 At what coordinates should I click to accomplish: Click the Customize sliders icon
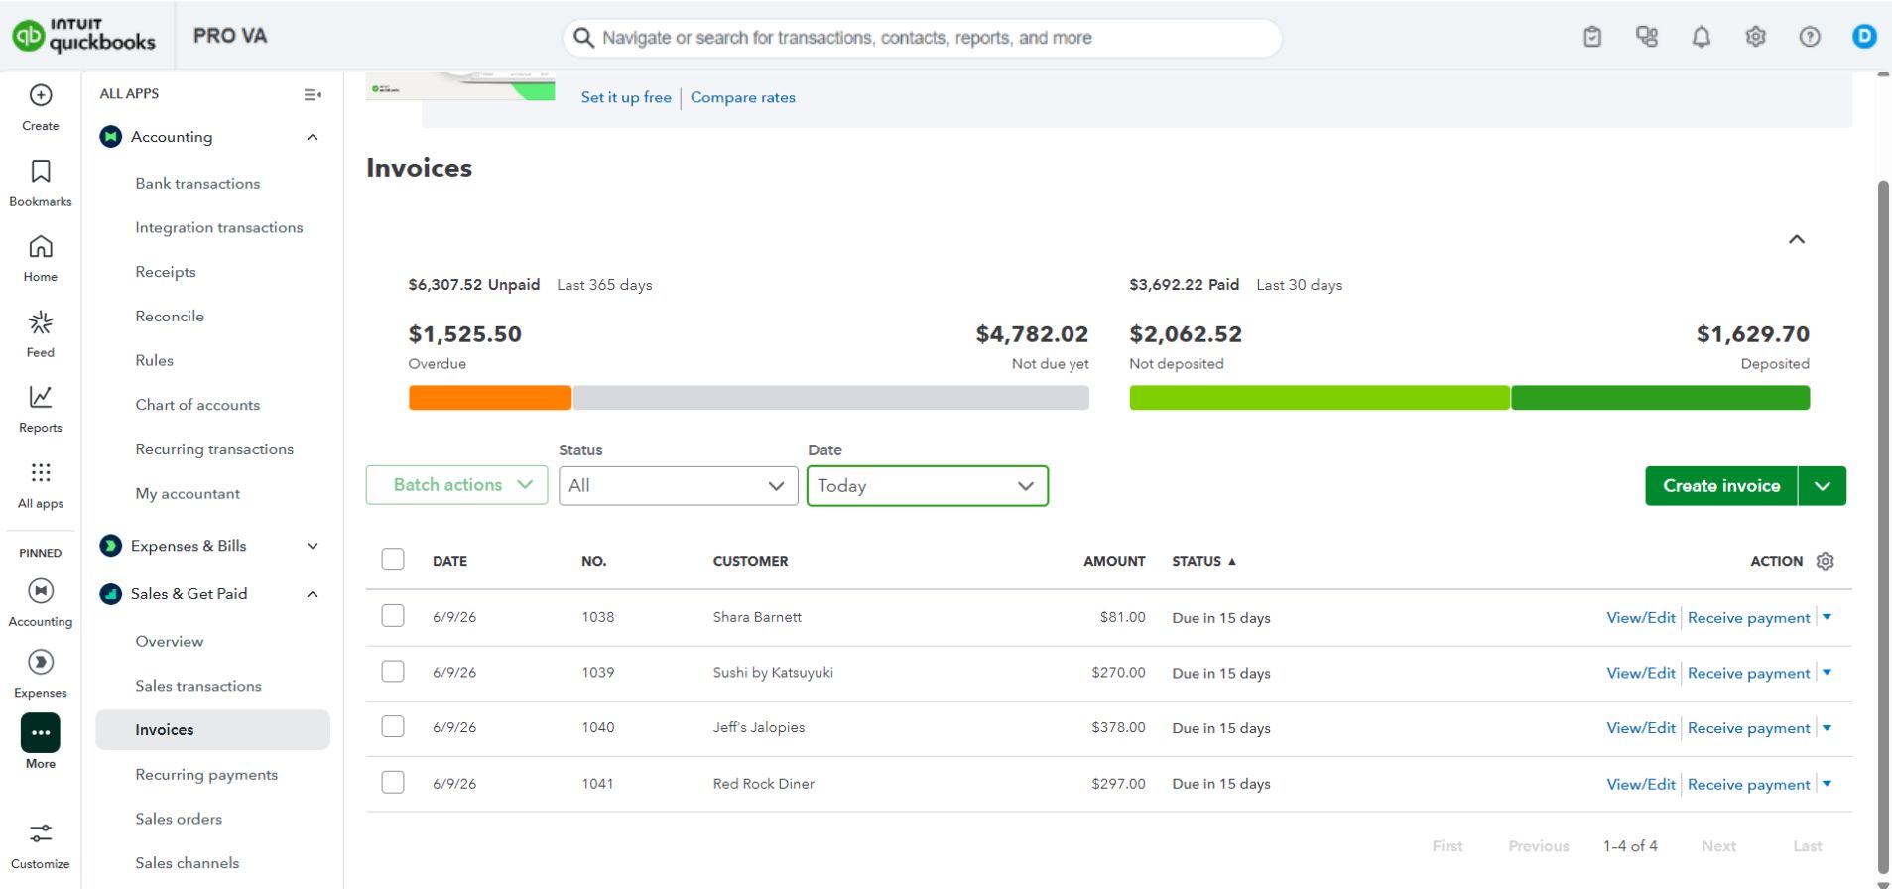pos(41,833)
